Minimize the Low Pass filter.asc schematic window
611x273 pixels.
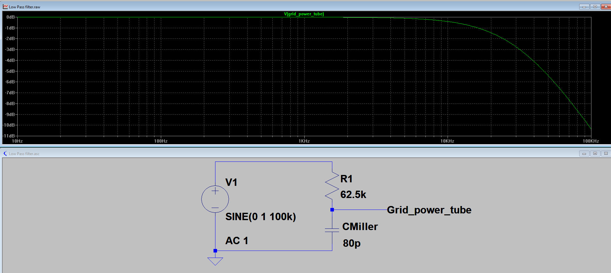pos(584,153)
